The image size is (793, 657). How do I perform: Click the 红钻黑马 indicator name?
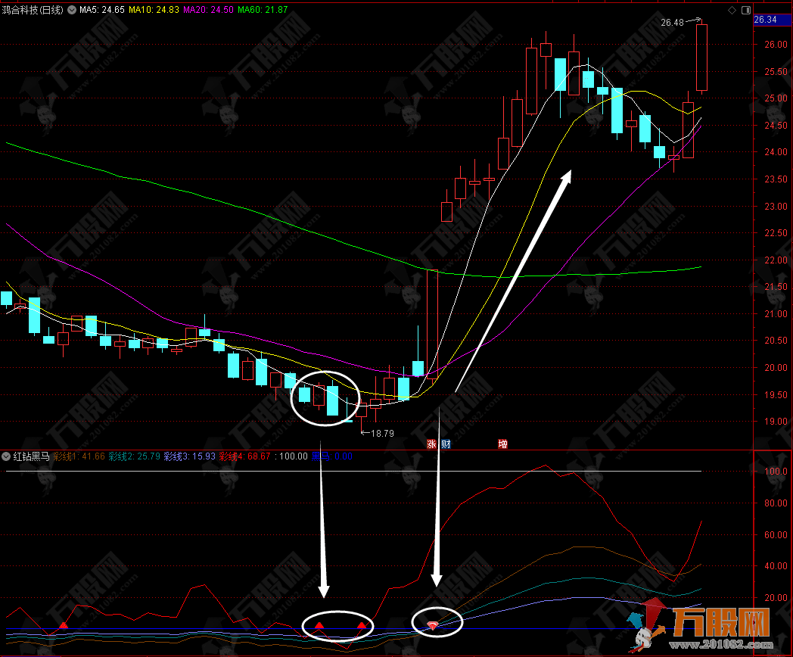[x=31, y=456]
